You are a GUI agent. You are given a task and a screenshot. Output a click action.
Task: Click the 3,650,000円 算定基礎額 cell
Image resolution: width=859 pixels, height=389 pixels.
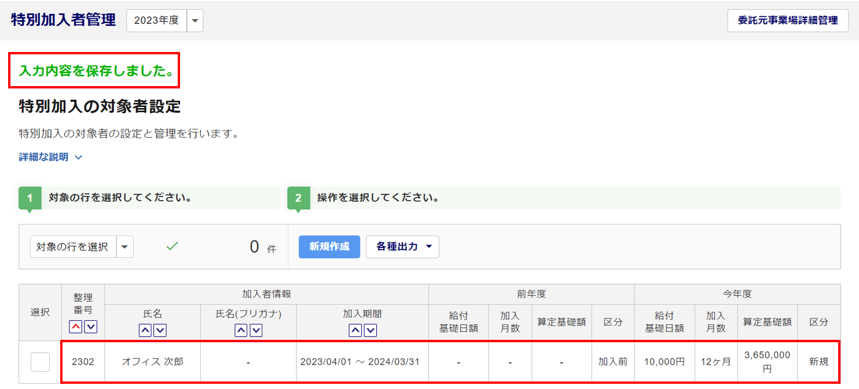pyautogui.click(x=767, y=362)
